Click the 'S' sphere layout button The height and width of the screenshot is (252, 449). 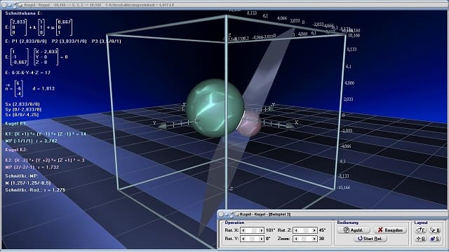(435, 238)
